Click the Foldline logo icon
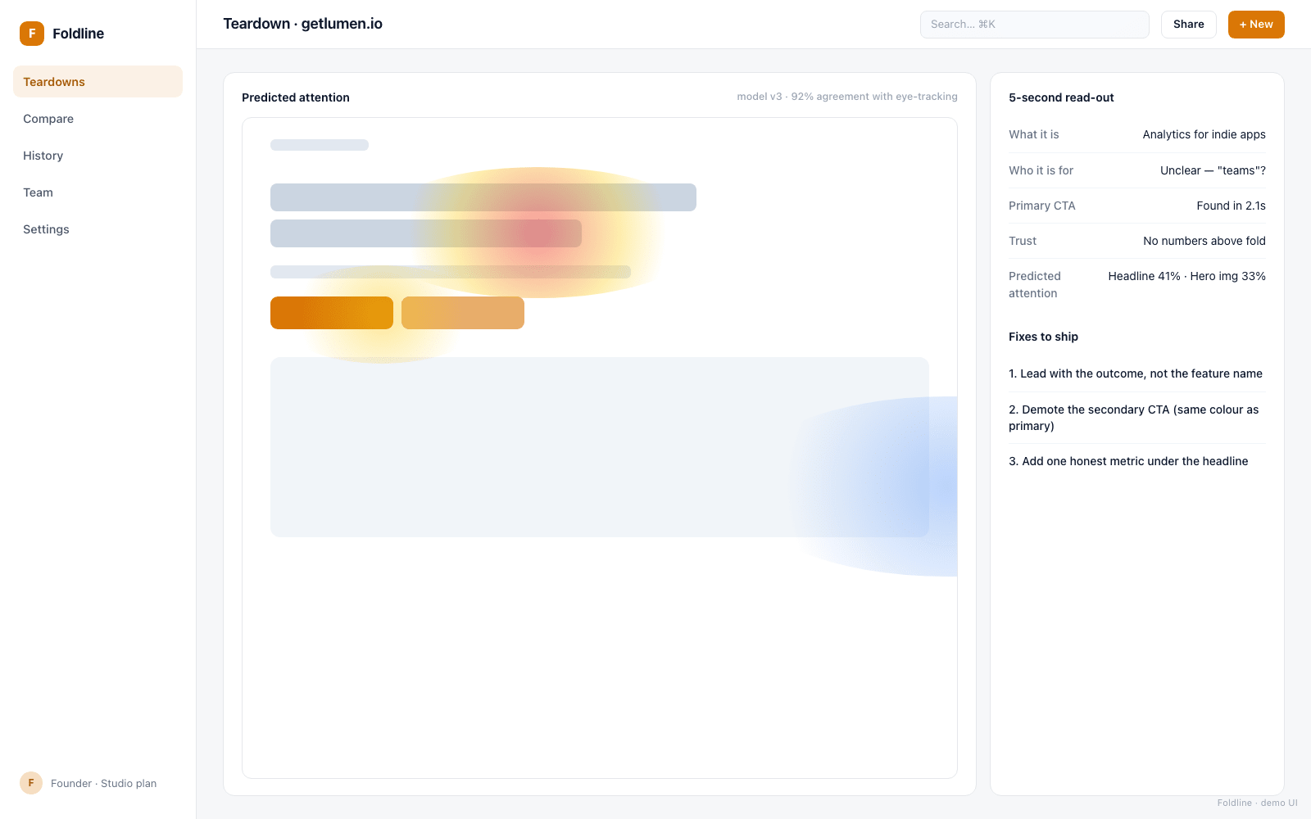Image resolution: width=1311 pixels, height=819 pixels. pos(32,34)
